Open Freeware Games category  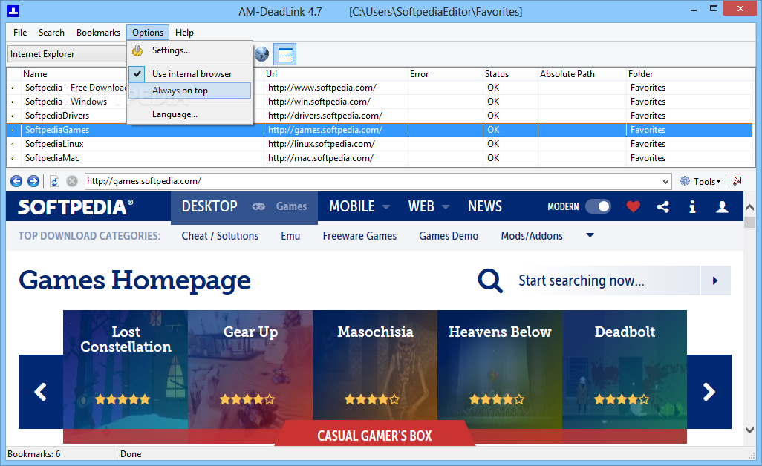359,236
